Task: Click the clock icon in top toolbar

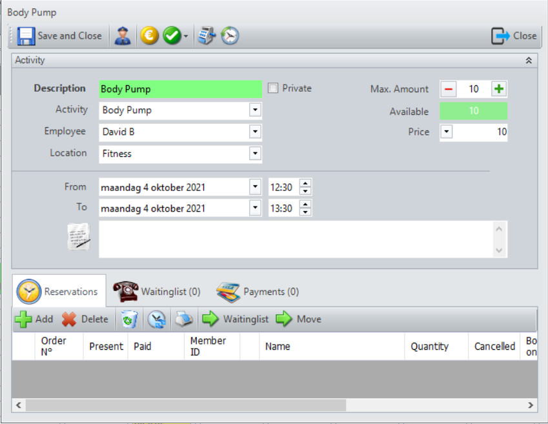Action: (230, 36)
